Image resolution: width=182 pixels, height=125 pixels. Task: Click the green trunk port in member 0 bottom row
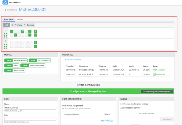[x=15, y=35]
